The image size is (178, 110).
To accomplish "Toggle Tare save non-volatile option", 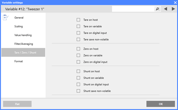I will [78, 39].
